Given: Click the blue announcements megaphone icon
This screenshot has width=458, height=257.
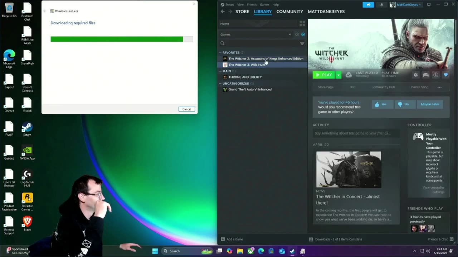Looking at the screenshot, I should [x=368, y=5].
